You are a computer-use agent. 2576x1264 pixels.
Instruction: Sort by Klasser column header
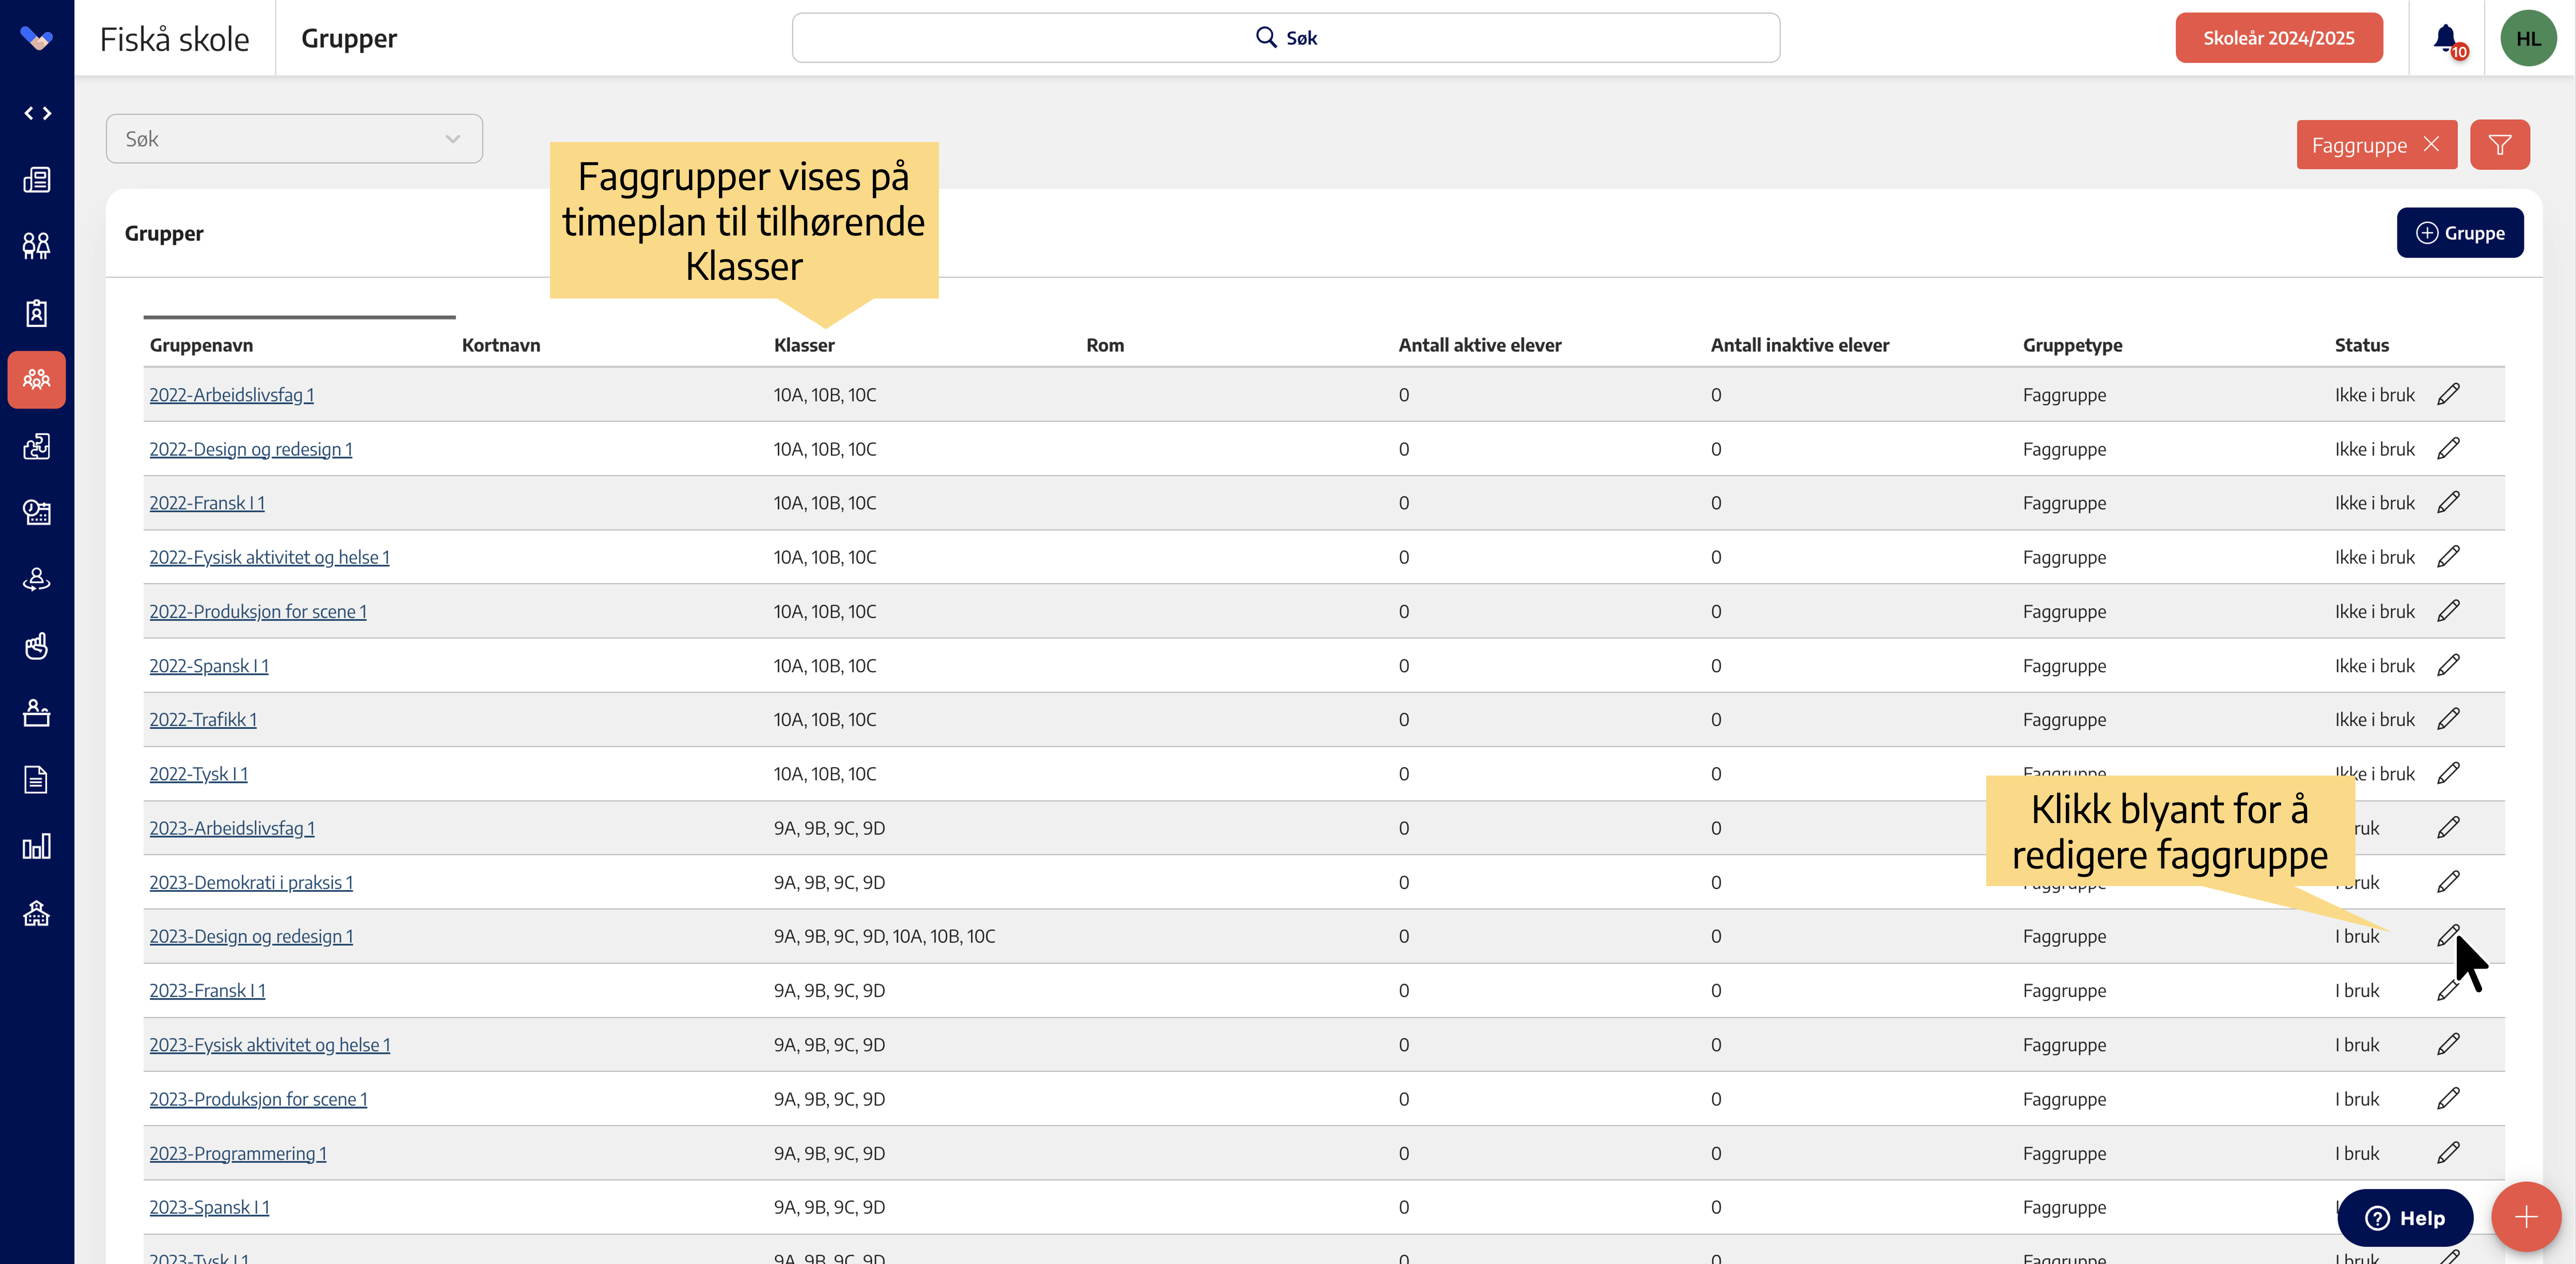pyautogui.click(x=804, y=345)
